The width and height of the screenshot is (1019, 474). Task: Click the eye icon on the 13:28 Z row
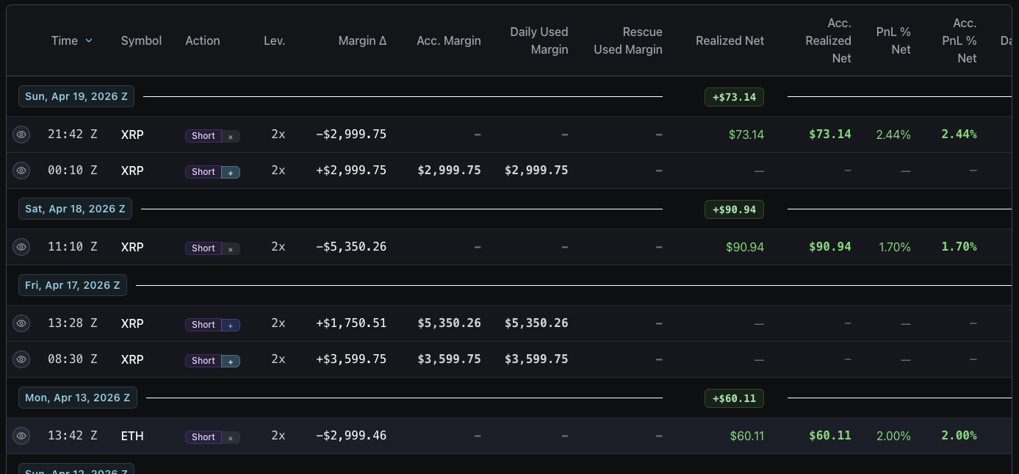pyautogui.click(x=21, y=323)
